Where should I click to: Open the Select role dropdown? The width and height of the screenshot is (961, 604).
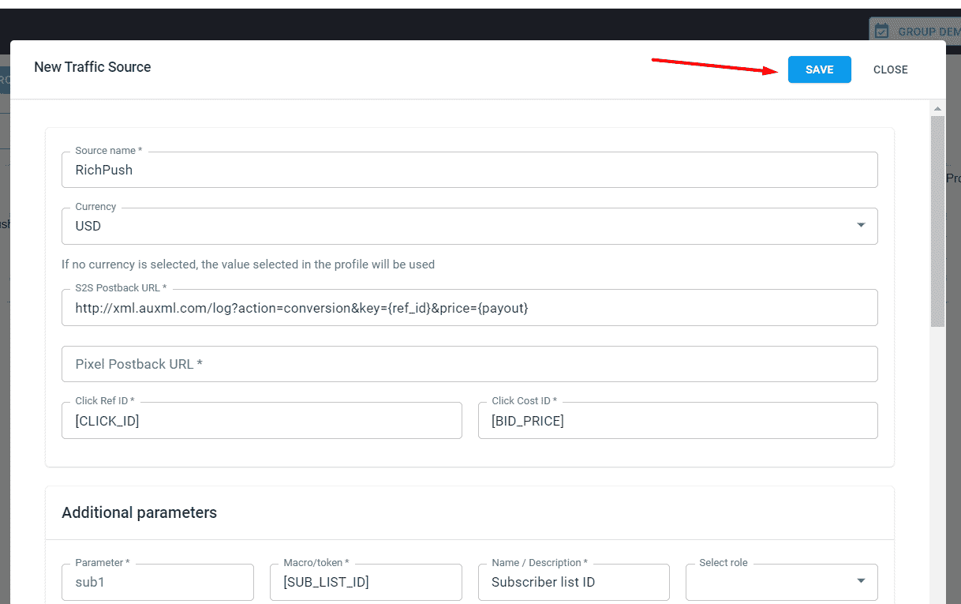(860, 581)
